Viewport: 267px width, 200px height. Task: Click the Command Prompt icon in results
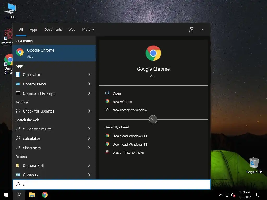(x=18, y=93)
